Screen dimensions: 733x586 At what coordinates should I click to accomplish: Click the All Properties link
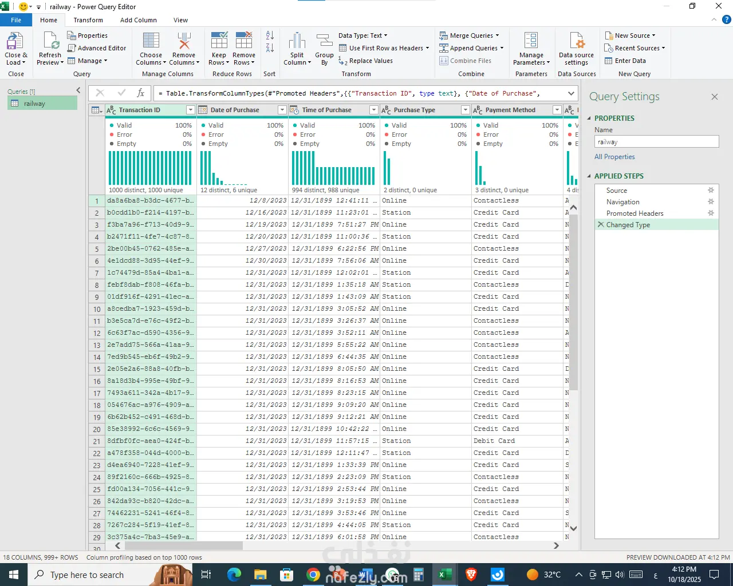coord(614,157)
